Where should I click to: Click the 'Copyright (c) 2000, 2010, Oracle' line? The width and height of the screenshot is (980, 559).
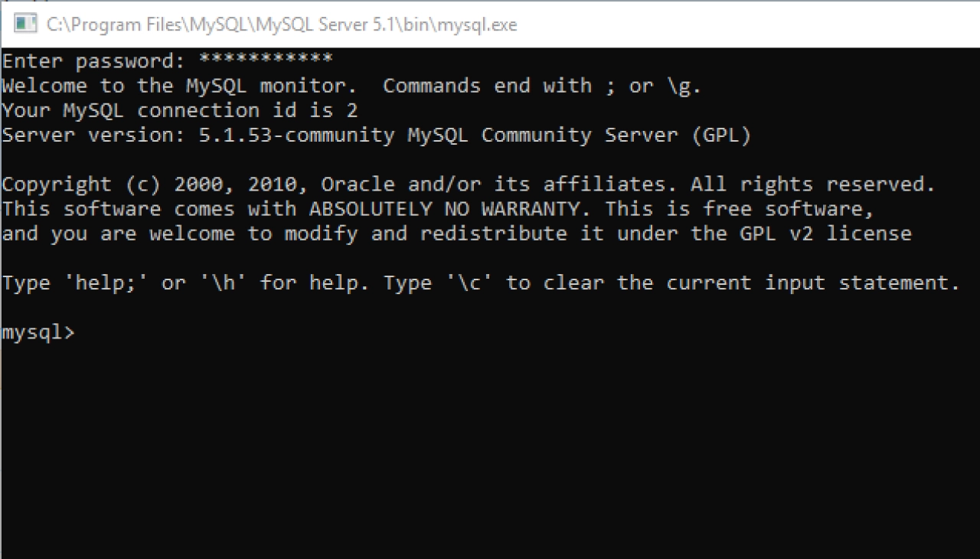469,185
